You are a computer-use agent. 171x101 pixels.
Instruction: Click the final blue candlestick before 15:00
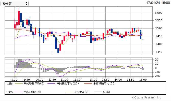point(141,34)
